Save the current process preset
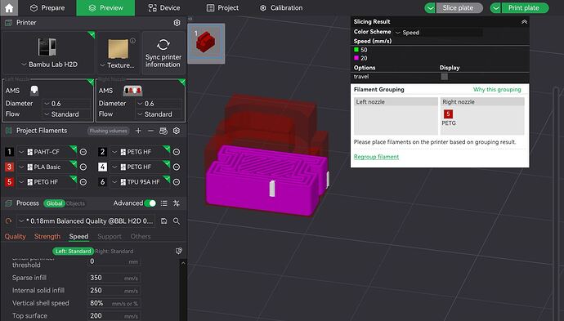 pyautogui.click(x=164, y=221)
